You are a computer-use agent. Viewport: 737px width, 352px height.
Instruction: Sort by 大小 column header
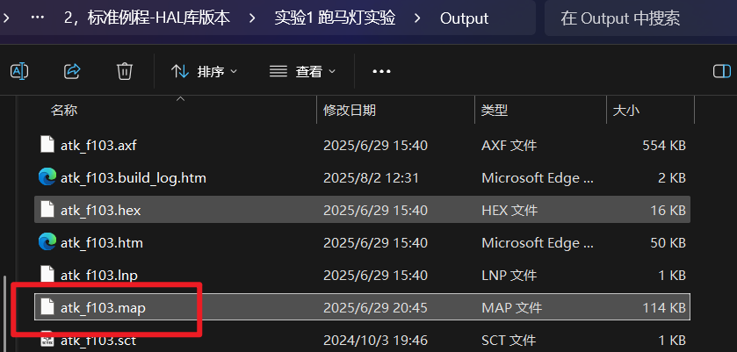tap(626, 111)
